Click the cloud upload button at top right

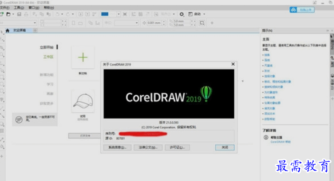(302, 10)
